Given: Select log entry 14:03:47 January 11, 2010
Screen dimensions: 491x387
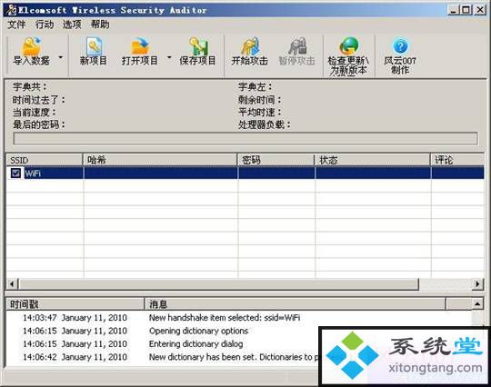Looking at the screenshot, I should [x=75, y=318].
